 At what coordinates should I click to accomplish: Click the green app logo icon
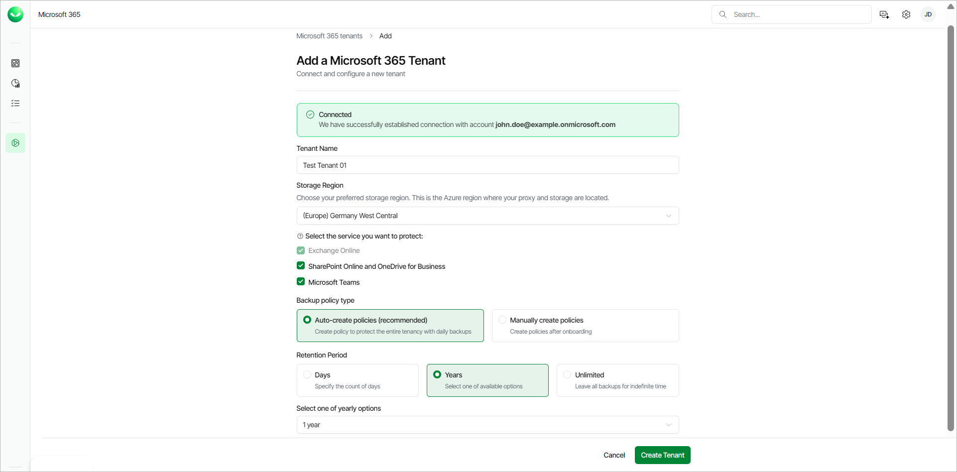click(x=15, y=14)
